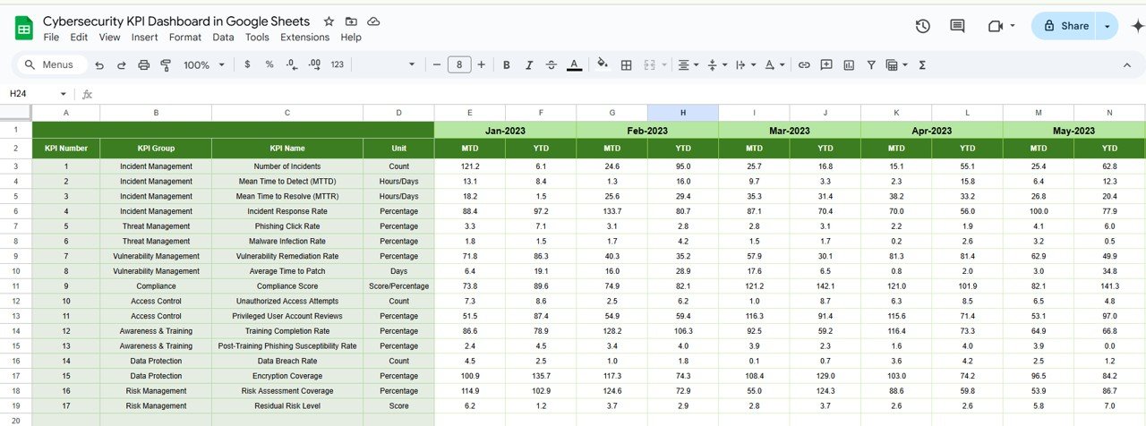Click the Functions sigma icon
The width and height of the screenshot is (1146, 426).
[922, 64]
